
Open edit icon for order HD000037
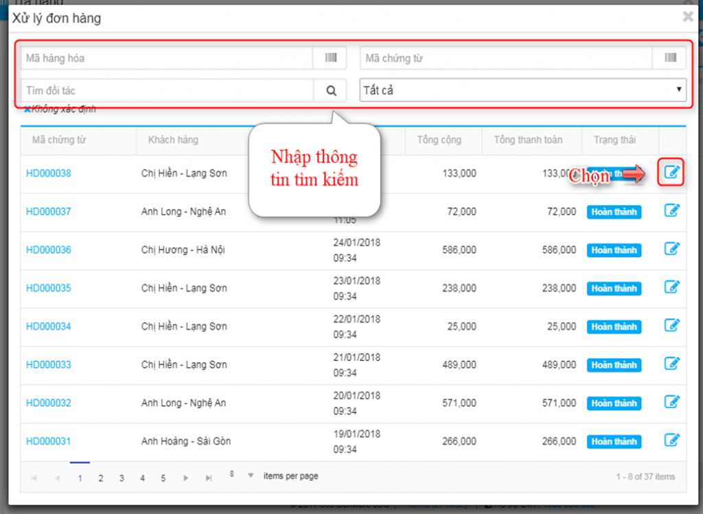pos(671,210)
